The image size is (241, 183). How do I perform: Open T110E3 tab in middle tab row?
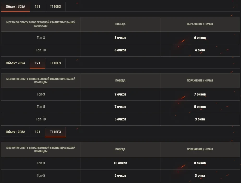click(x=55, y=63)
